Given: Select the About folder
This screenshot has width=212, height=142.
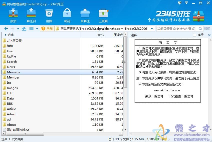Looking at the screenshot, I should tap(62, 124).
